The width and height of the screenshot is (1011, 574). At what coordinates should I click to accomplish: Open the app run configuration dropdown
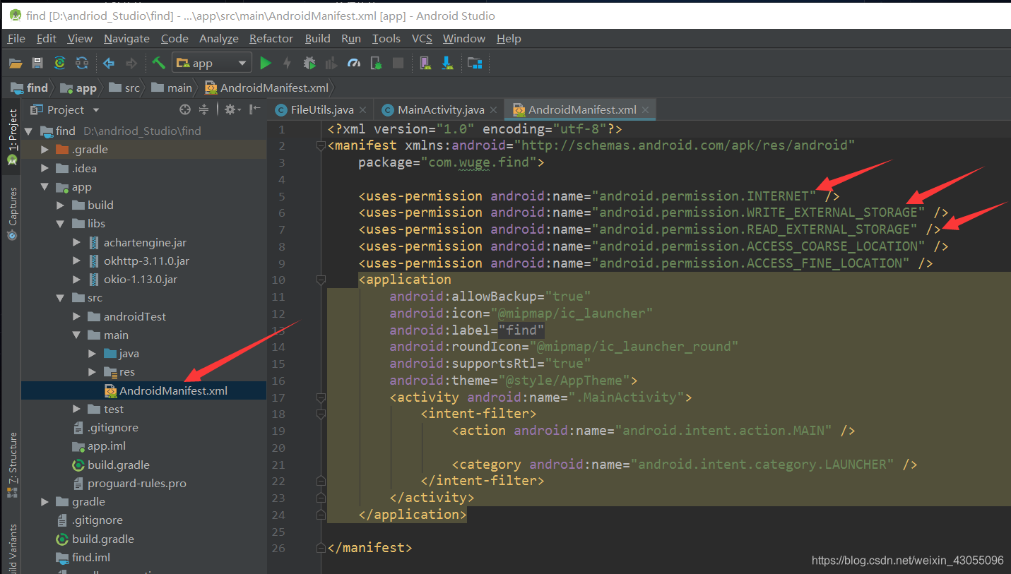click(211, 64)
